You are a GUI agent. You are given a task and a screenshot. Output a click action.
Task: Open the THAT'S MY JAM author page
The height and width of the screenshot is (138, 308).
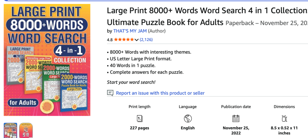pos(130,31)
